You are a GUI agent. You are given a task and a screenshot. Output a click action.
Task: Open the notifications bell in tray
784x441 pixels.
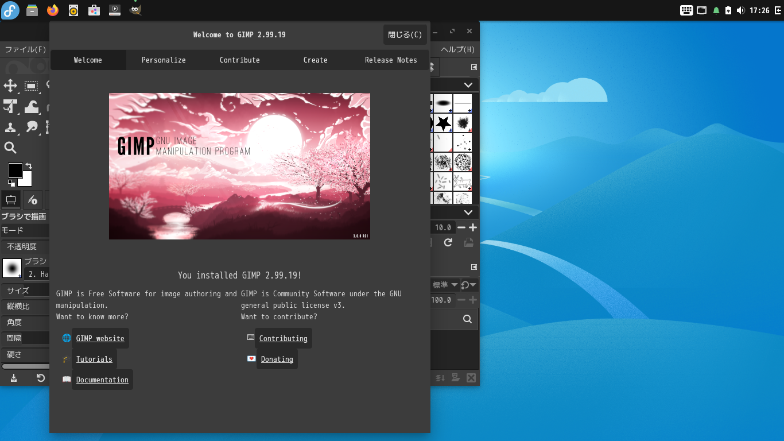(x=716, y=10)
